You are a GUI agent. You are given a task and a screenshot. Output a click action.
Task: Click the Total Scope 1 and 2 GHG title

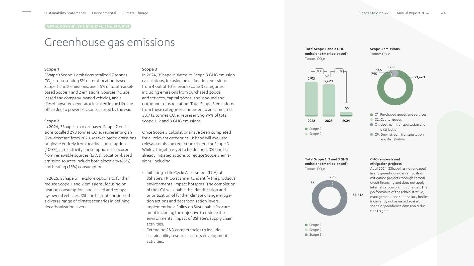[x=326, y=51]
